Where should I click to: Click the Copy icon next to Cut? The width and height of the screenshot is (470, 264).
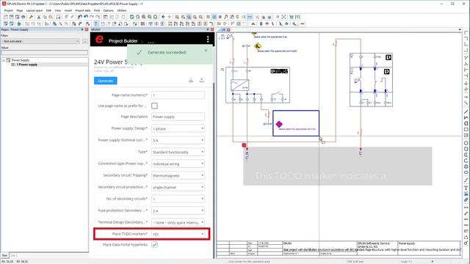(x=45, y=17)
